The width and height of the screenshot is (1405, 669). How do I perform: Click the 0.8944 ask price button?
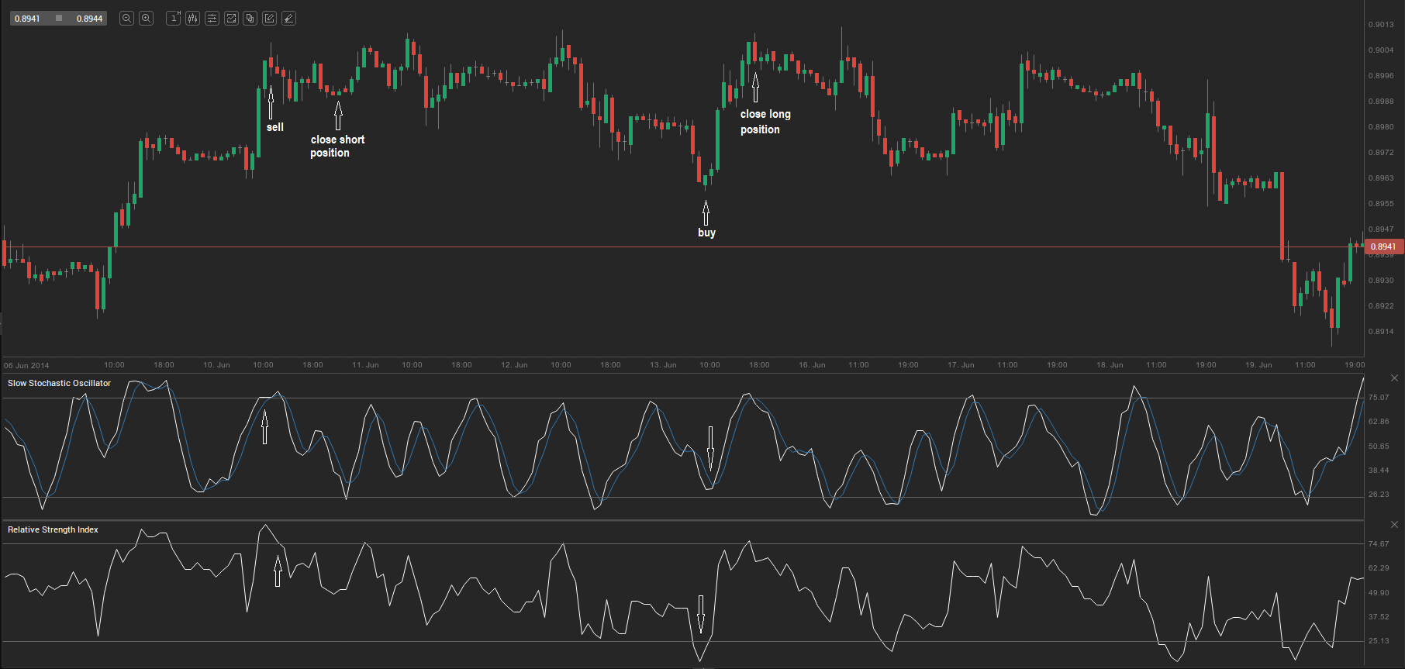pos(89,19)
